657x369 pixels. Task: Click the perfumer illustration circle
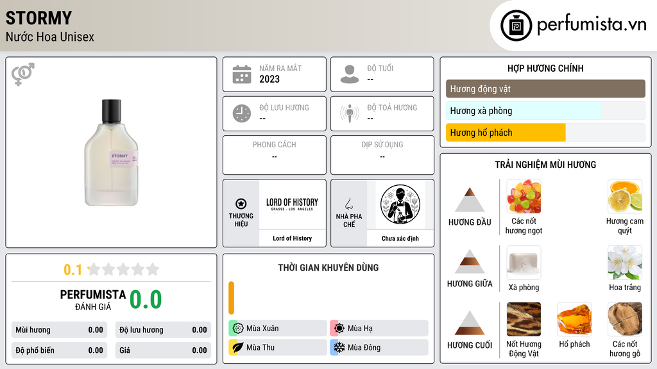point(400,204)
